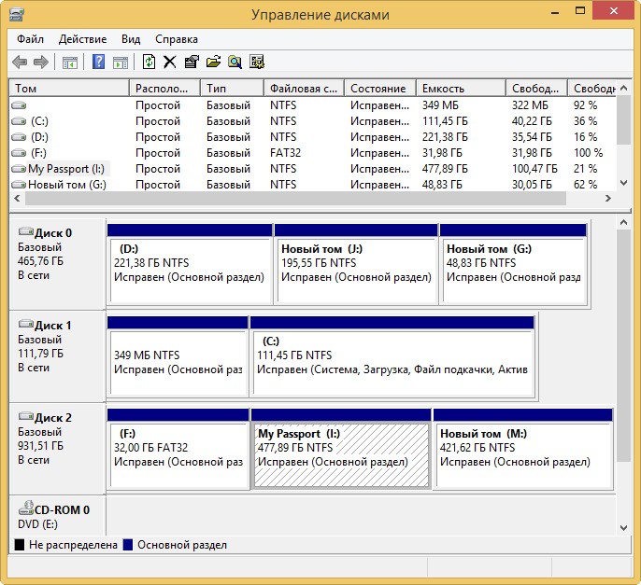
Task: Click the show/hide console tree icon
Action: point(69,63)
